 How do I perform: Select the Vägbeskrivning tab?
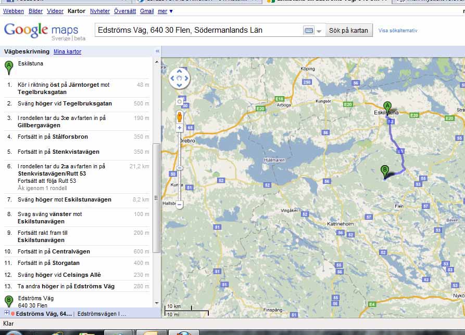(27, 51)
